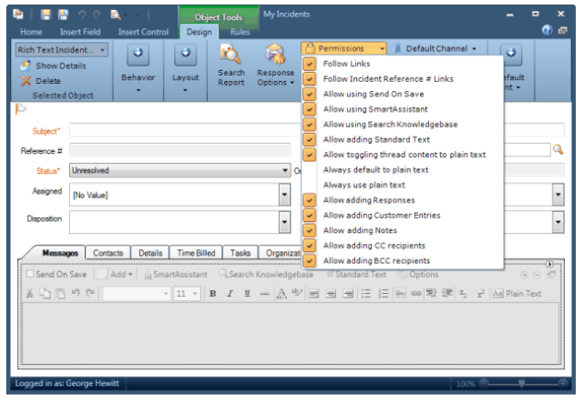Click the Bold formatting icon
The image size is (583, 404).
click(212, 294)
